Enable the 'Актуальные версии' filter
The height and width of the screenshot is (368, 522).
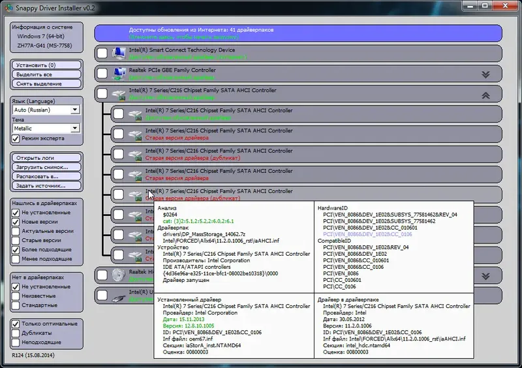(16, 231)
